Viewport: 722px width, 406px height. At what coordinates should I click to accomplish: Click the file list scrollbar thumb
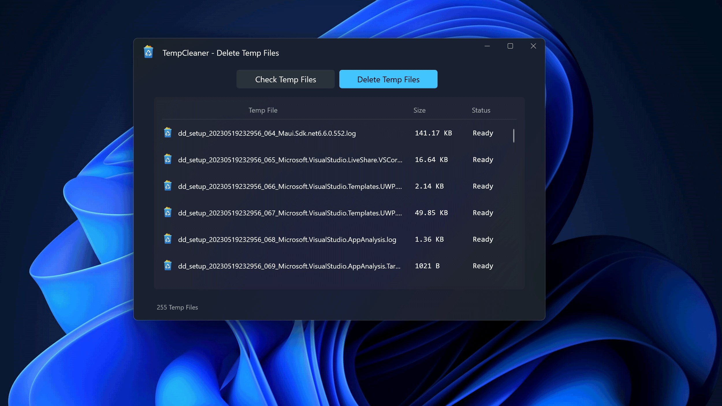click(x=514, y=136)
